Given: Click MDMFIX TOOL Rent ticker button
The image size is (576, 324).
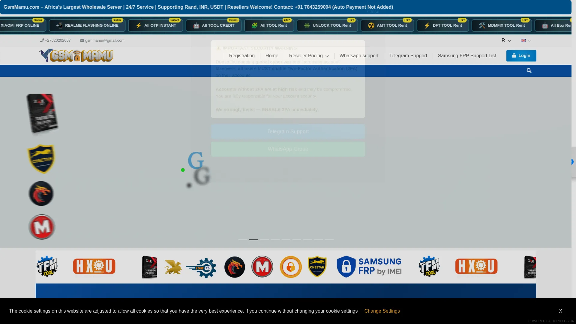Looking at the screenshot, I should pyautogui.click(x=502, y=25).
